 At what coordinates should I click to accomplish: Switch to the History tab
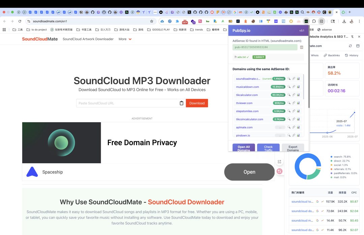pyautogui.click(x=352, y=56)
